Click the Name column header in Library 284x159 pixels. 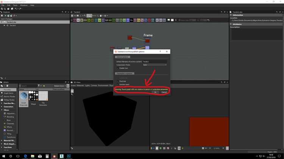(27, 89)
